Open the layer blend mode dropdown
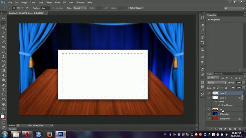 tap(217, 83)
